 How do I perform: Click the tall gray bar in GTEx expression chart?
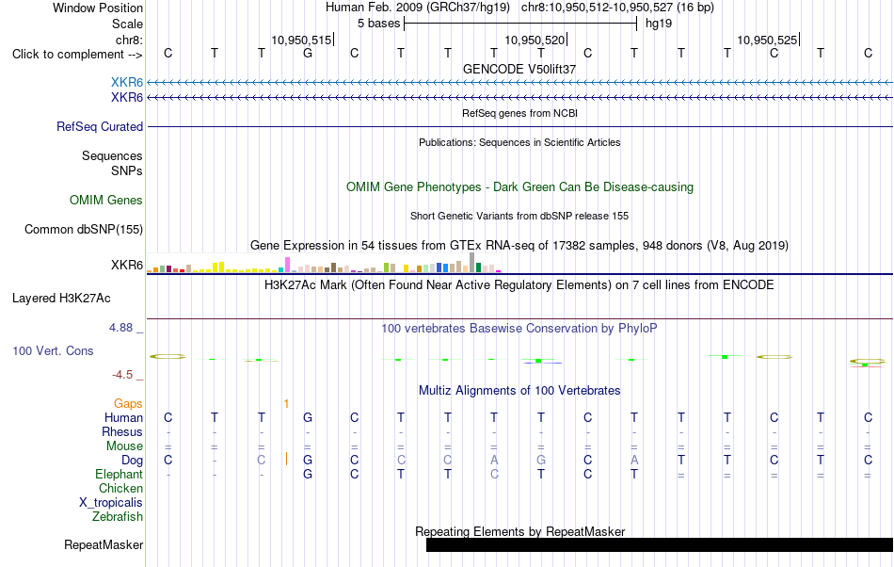(471, 263)
